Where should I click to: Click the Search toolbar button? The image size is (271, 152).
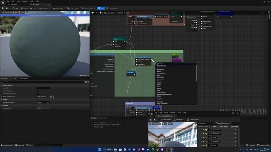25,8
